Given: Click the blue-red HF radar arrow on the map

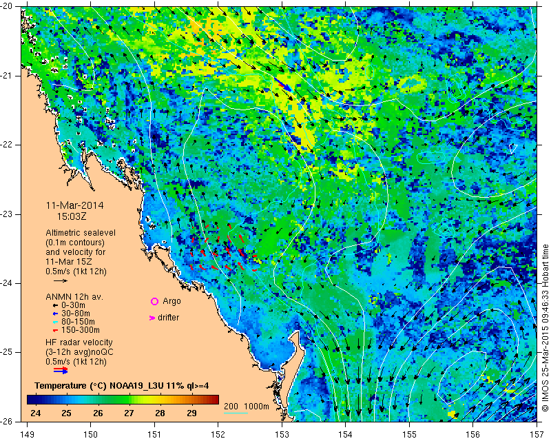Looking at the screenshot, I should pos(283,85).
